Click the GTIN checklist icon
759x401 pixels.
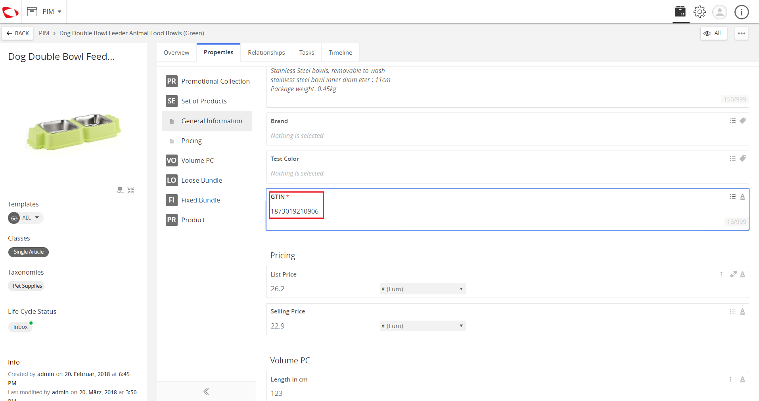click(732, 197)
